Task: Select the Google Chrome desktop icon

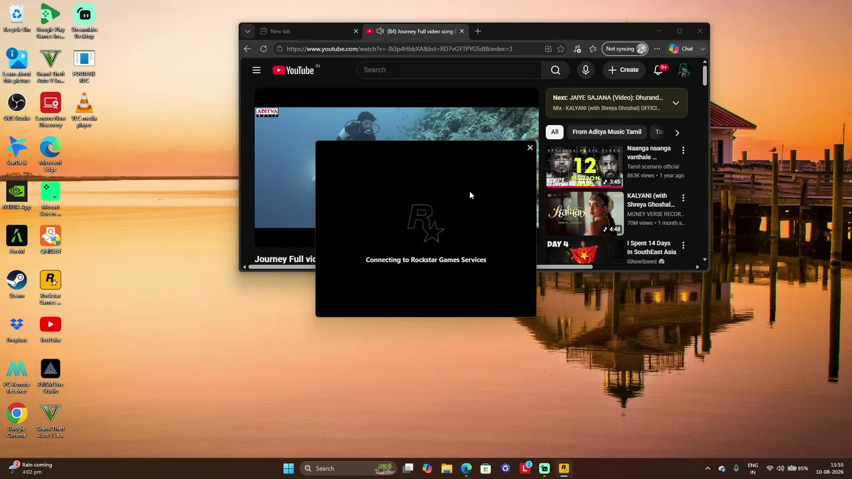Action: tap(17, 421)
